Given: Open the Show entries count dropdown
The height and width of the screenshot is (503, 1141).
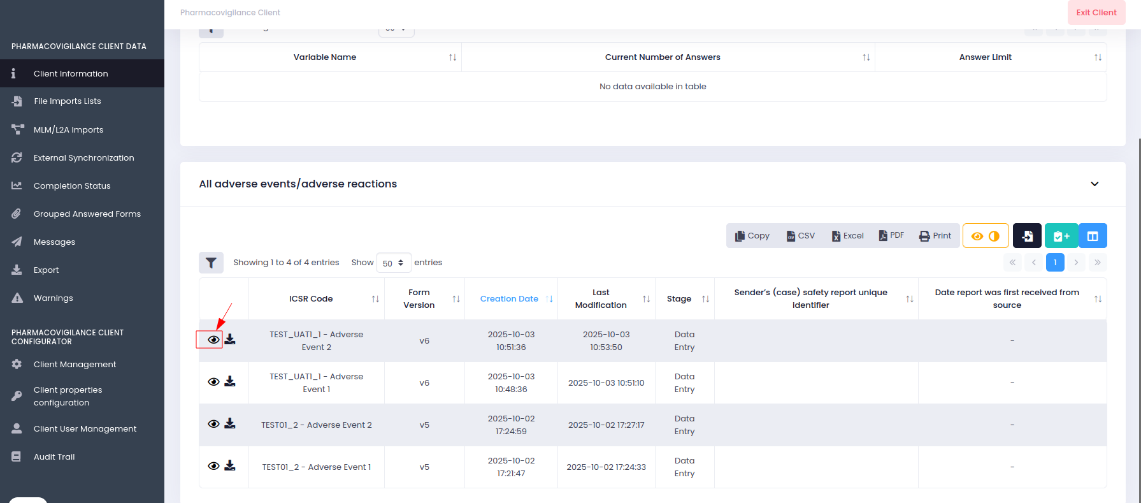Looking at the screenshot, I should coord(393,263).
